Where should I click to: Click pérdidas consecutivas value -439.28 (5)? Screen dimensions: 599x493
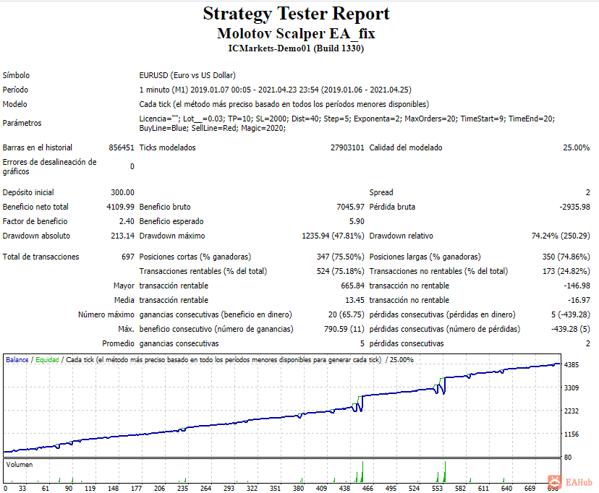[570, 330]
